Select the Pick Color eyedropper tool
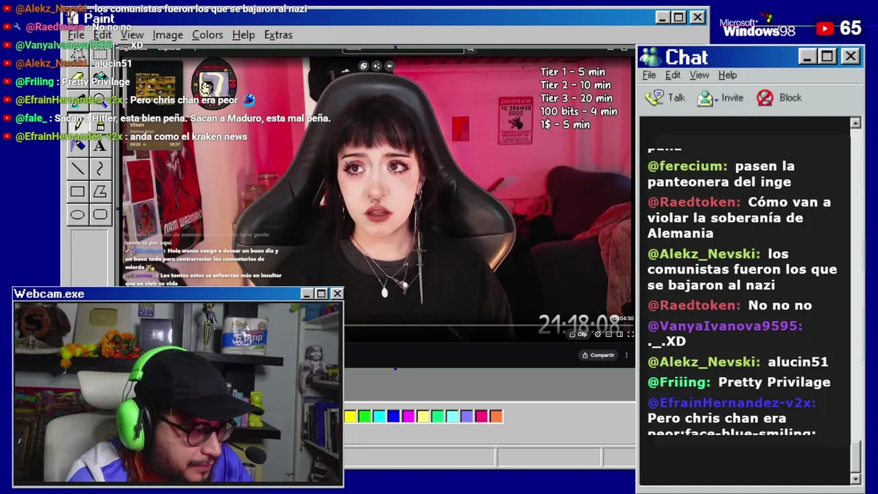This screenshot has width=878, height=494. (x=78, y=100)
